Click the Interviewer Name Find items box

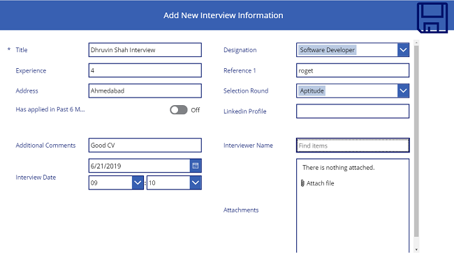(353, 146)
